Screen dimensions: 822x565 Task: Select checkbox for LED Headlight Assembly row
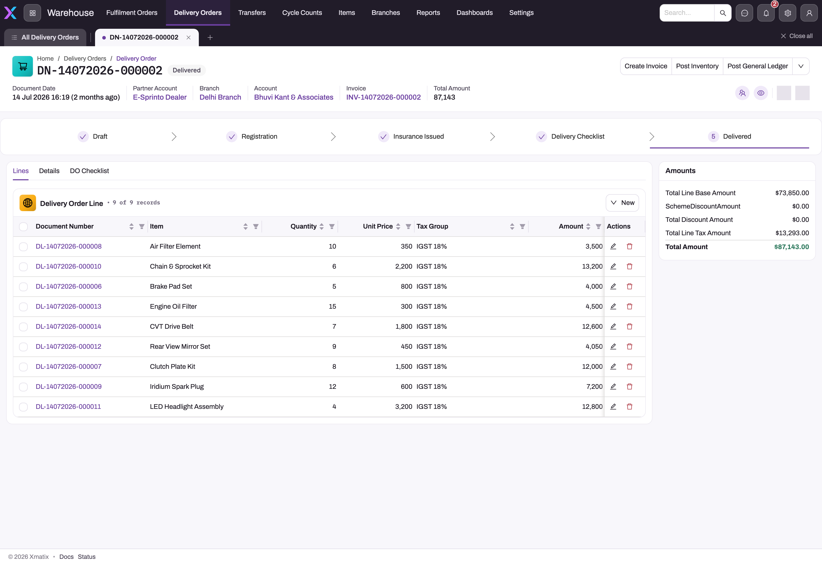coord(23,407)
